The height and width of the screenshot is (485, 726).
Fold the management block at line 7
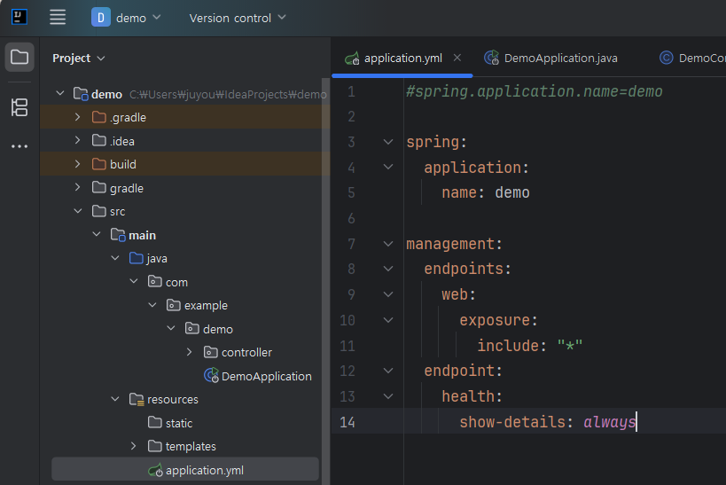[x=388, y=244]
